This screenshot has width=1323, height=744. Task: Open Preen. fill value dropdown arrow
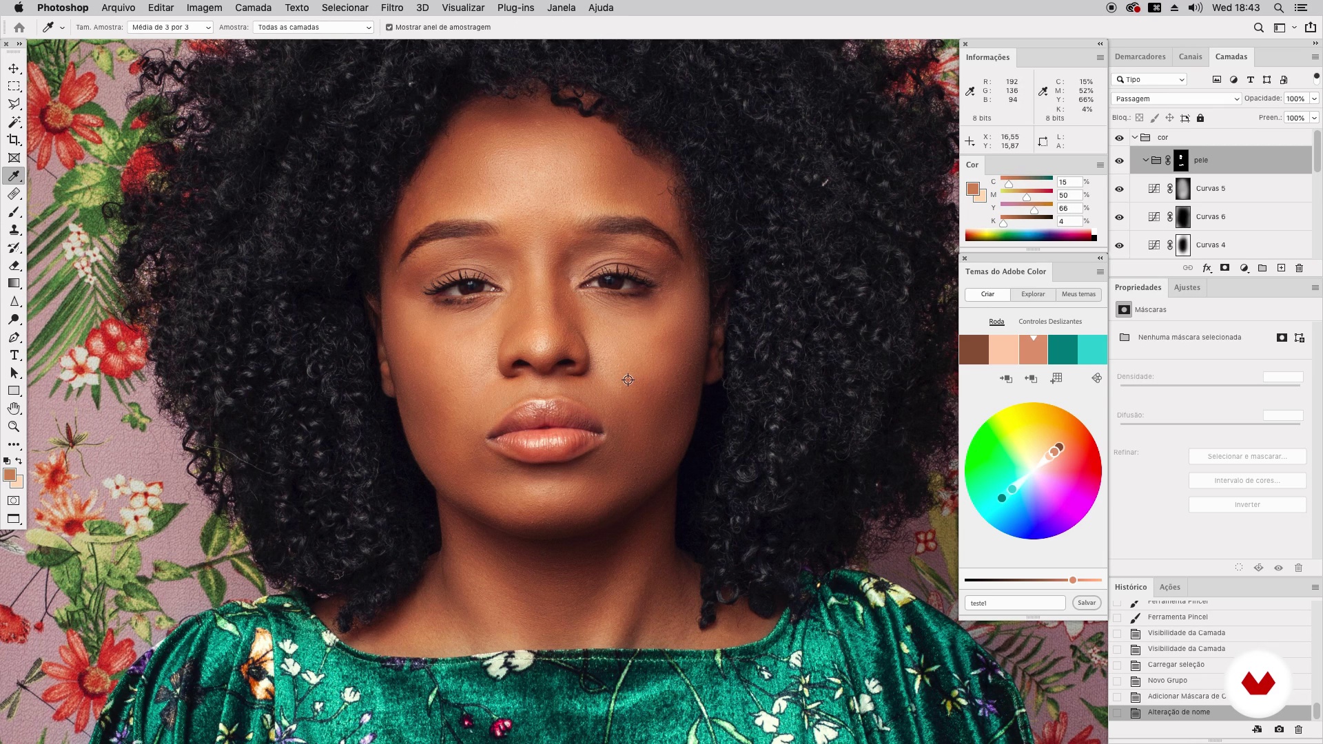(1314, 118)
